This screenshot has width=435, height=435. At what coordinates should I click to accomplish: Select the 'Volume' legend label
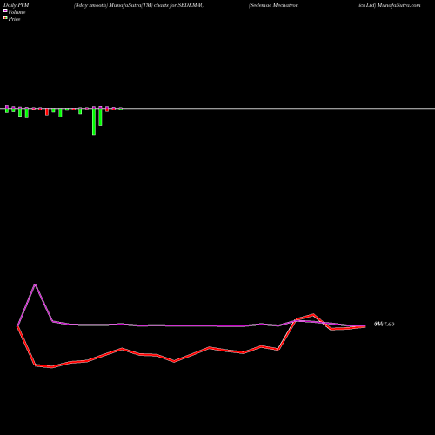[17, 12]
